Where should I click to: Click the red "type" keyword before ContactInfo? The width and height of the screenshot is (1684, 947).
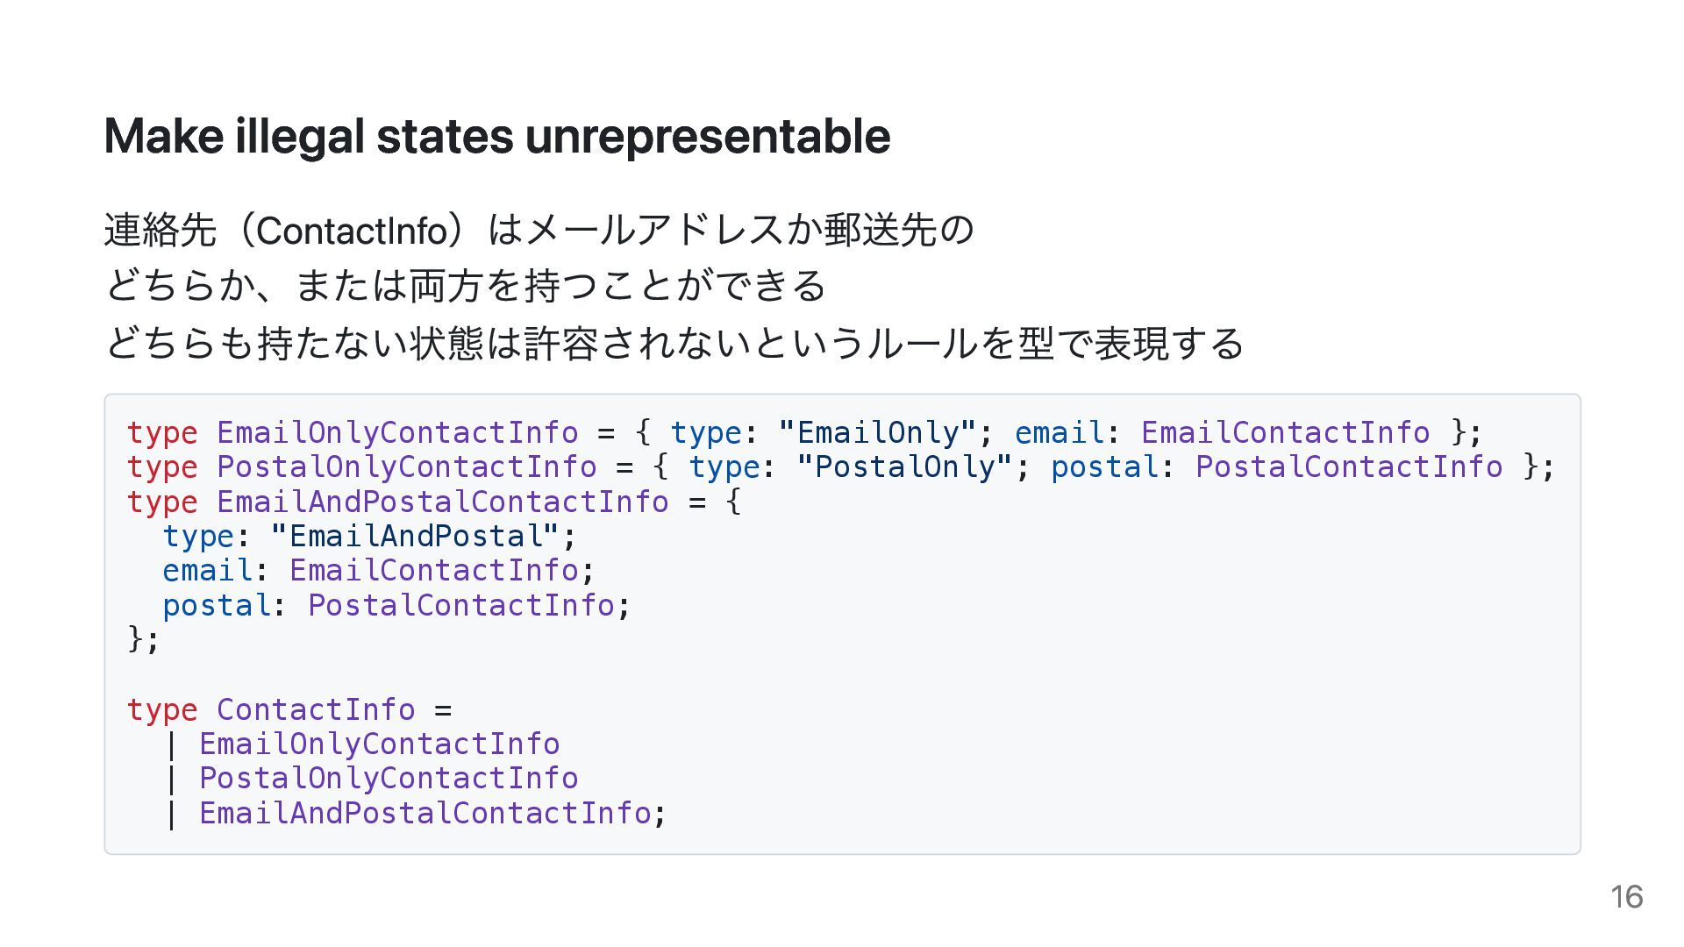coord(162,709)
